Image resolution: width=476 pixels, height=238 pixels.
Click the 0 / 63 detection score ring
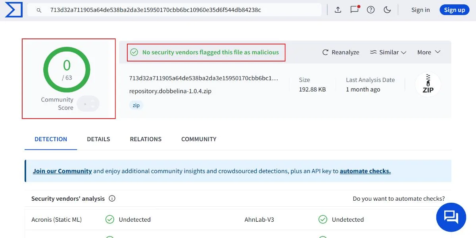click(x=67, y=70)
